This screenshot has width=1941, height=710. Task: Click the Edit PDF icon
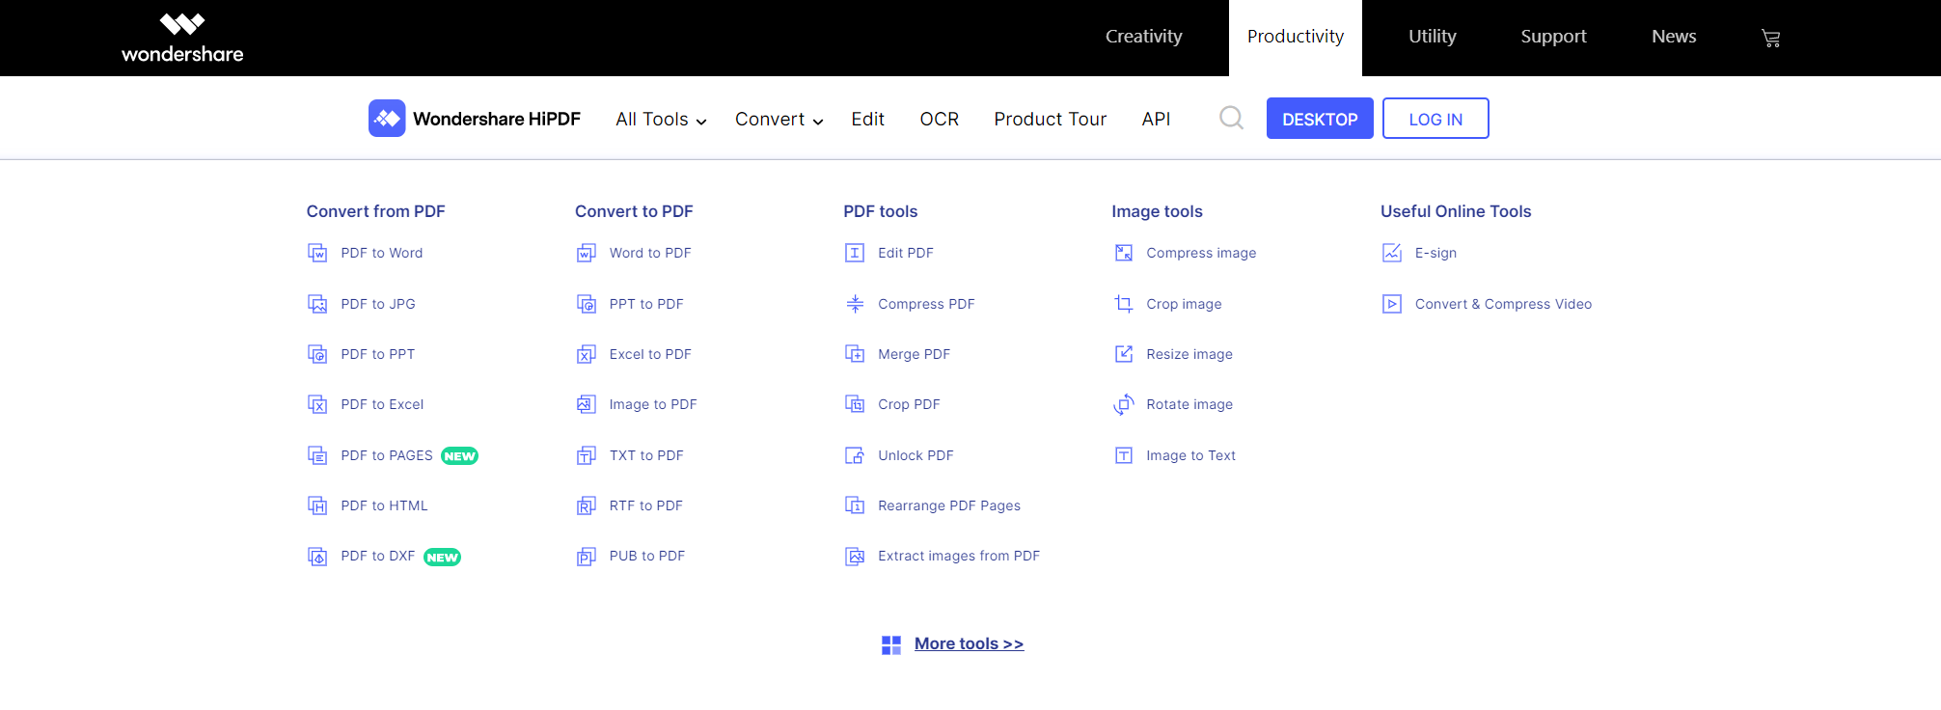[855, 253]
